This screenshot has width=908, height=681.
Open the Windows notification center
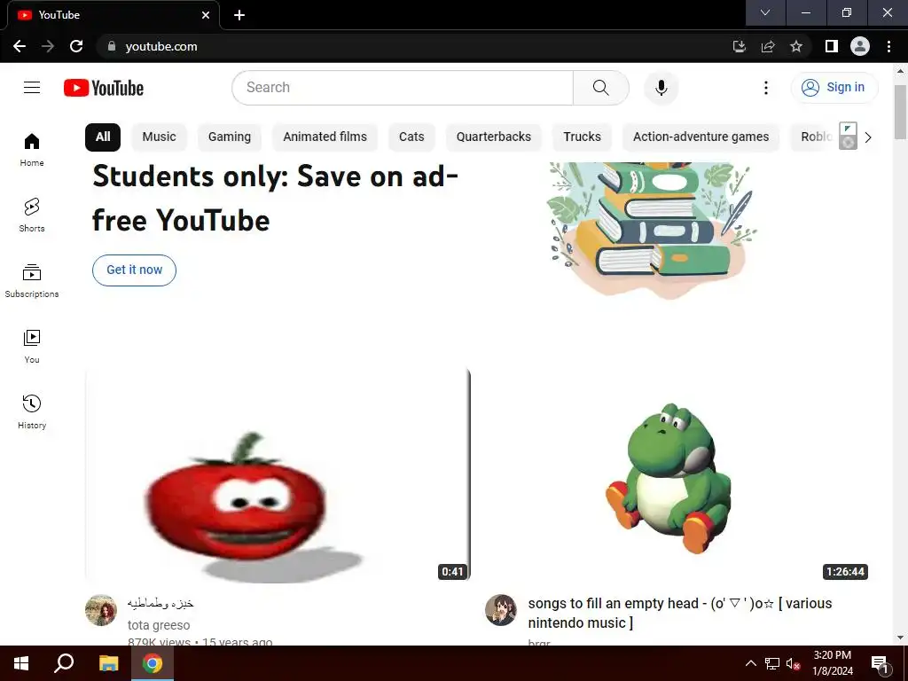pos(880,663)
